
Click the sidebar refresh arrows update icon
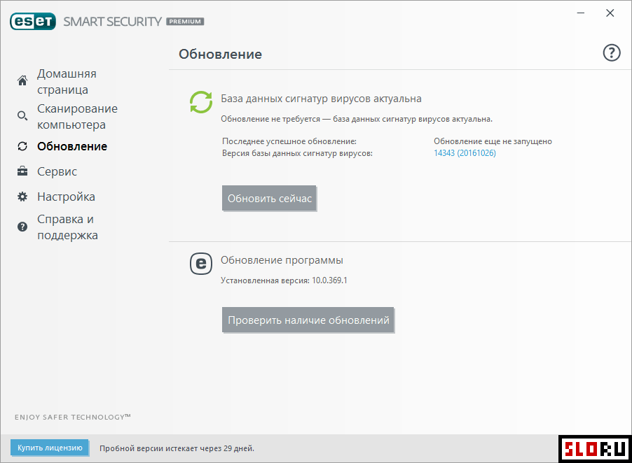coord(22,146)
